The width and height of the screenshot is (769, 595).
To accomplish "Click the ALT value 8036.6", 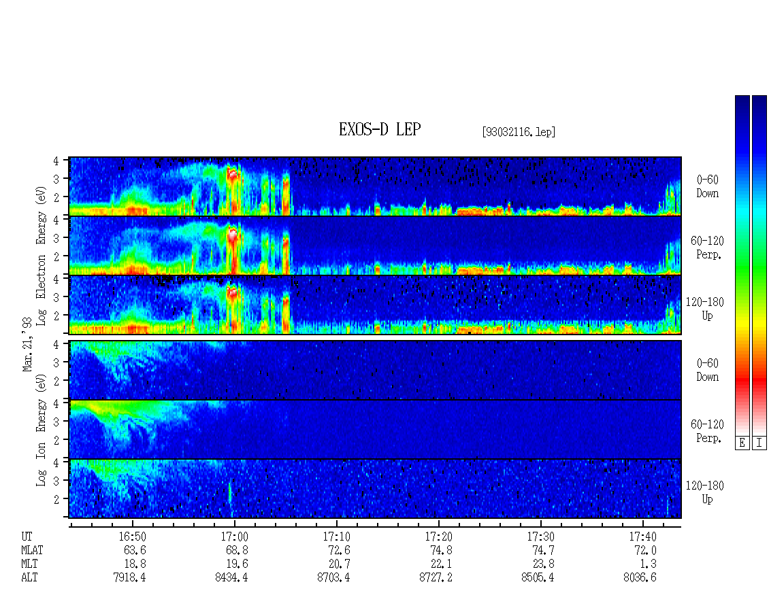I will tap(640, 577).
